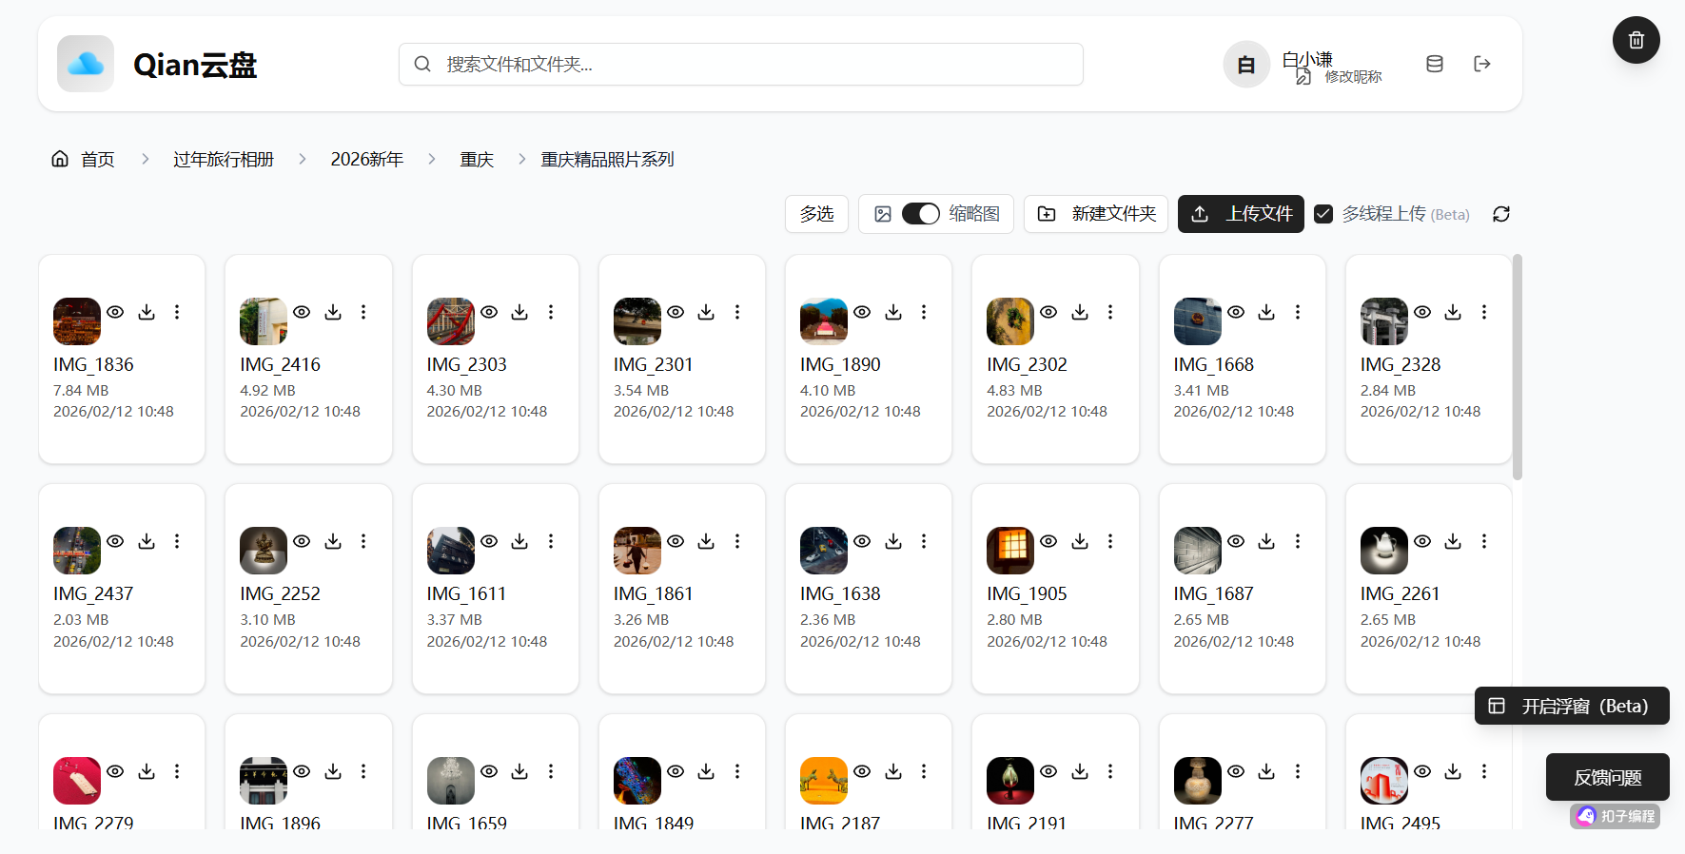Download IMG_1890 file
1685x854 pixels.
893,312
